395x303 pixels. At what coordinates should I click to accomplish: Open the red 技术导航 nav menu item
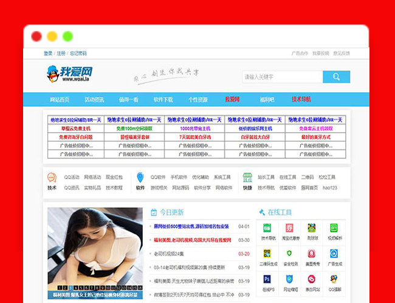pos(301,99)
